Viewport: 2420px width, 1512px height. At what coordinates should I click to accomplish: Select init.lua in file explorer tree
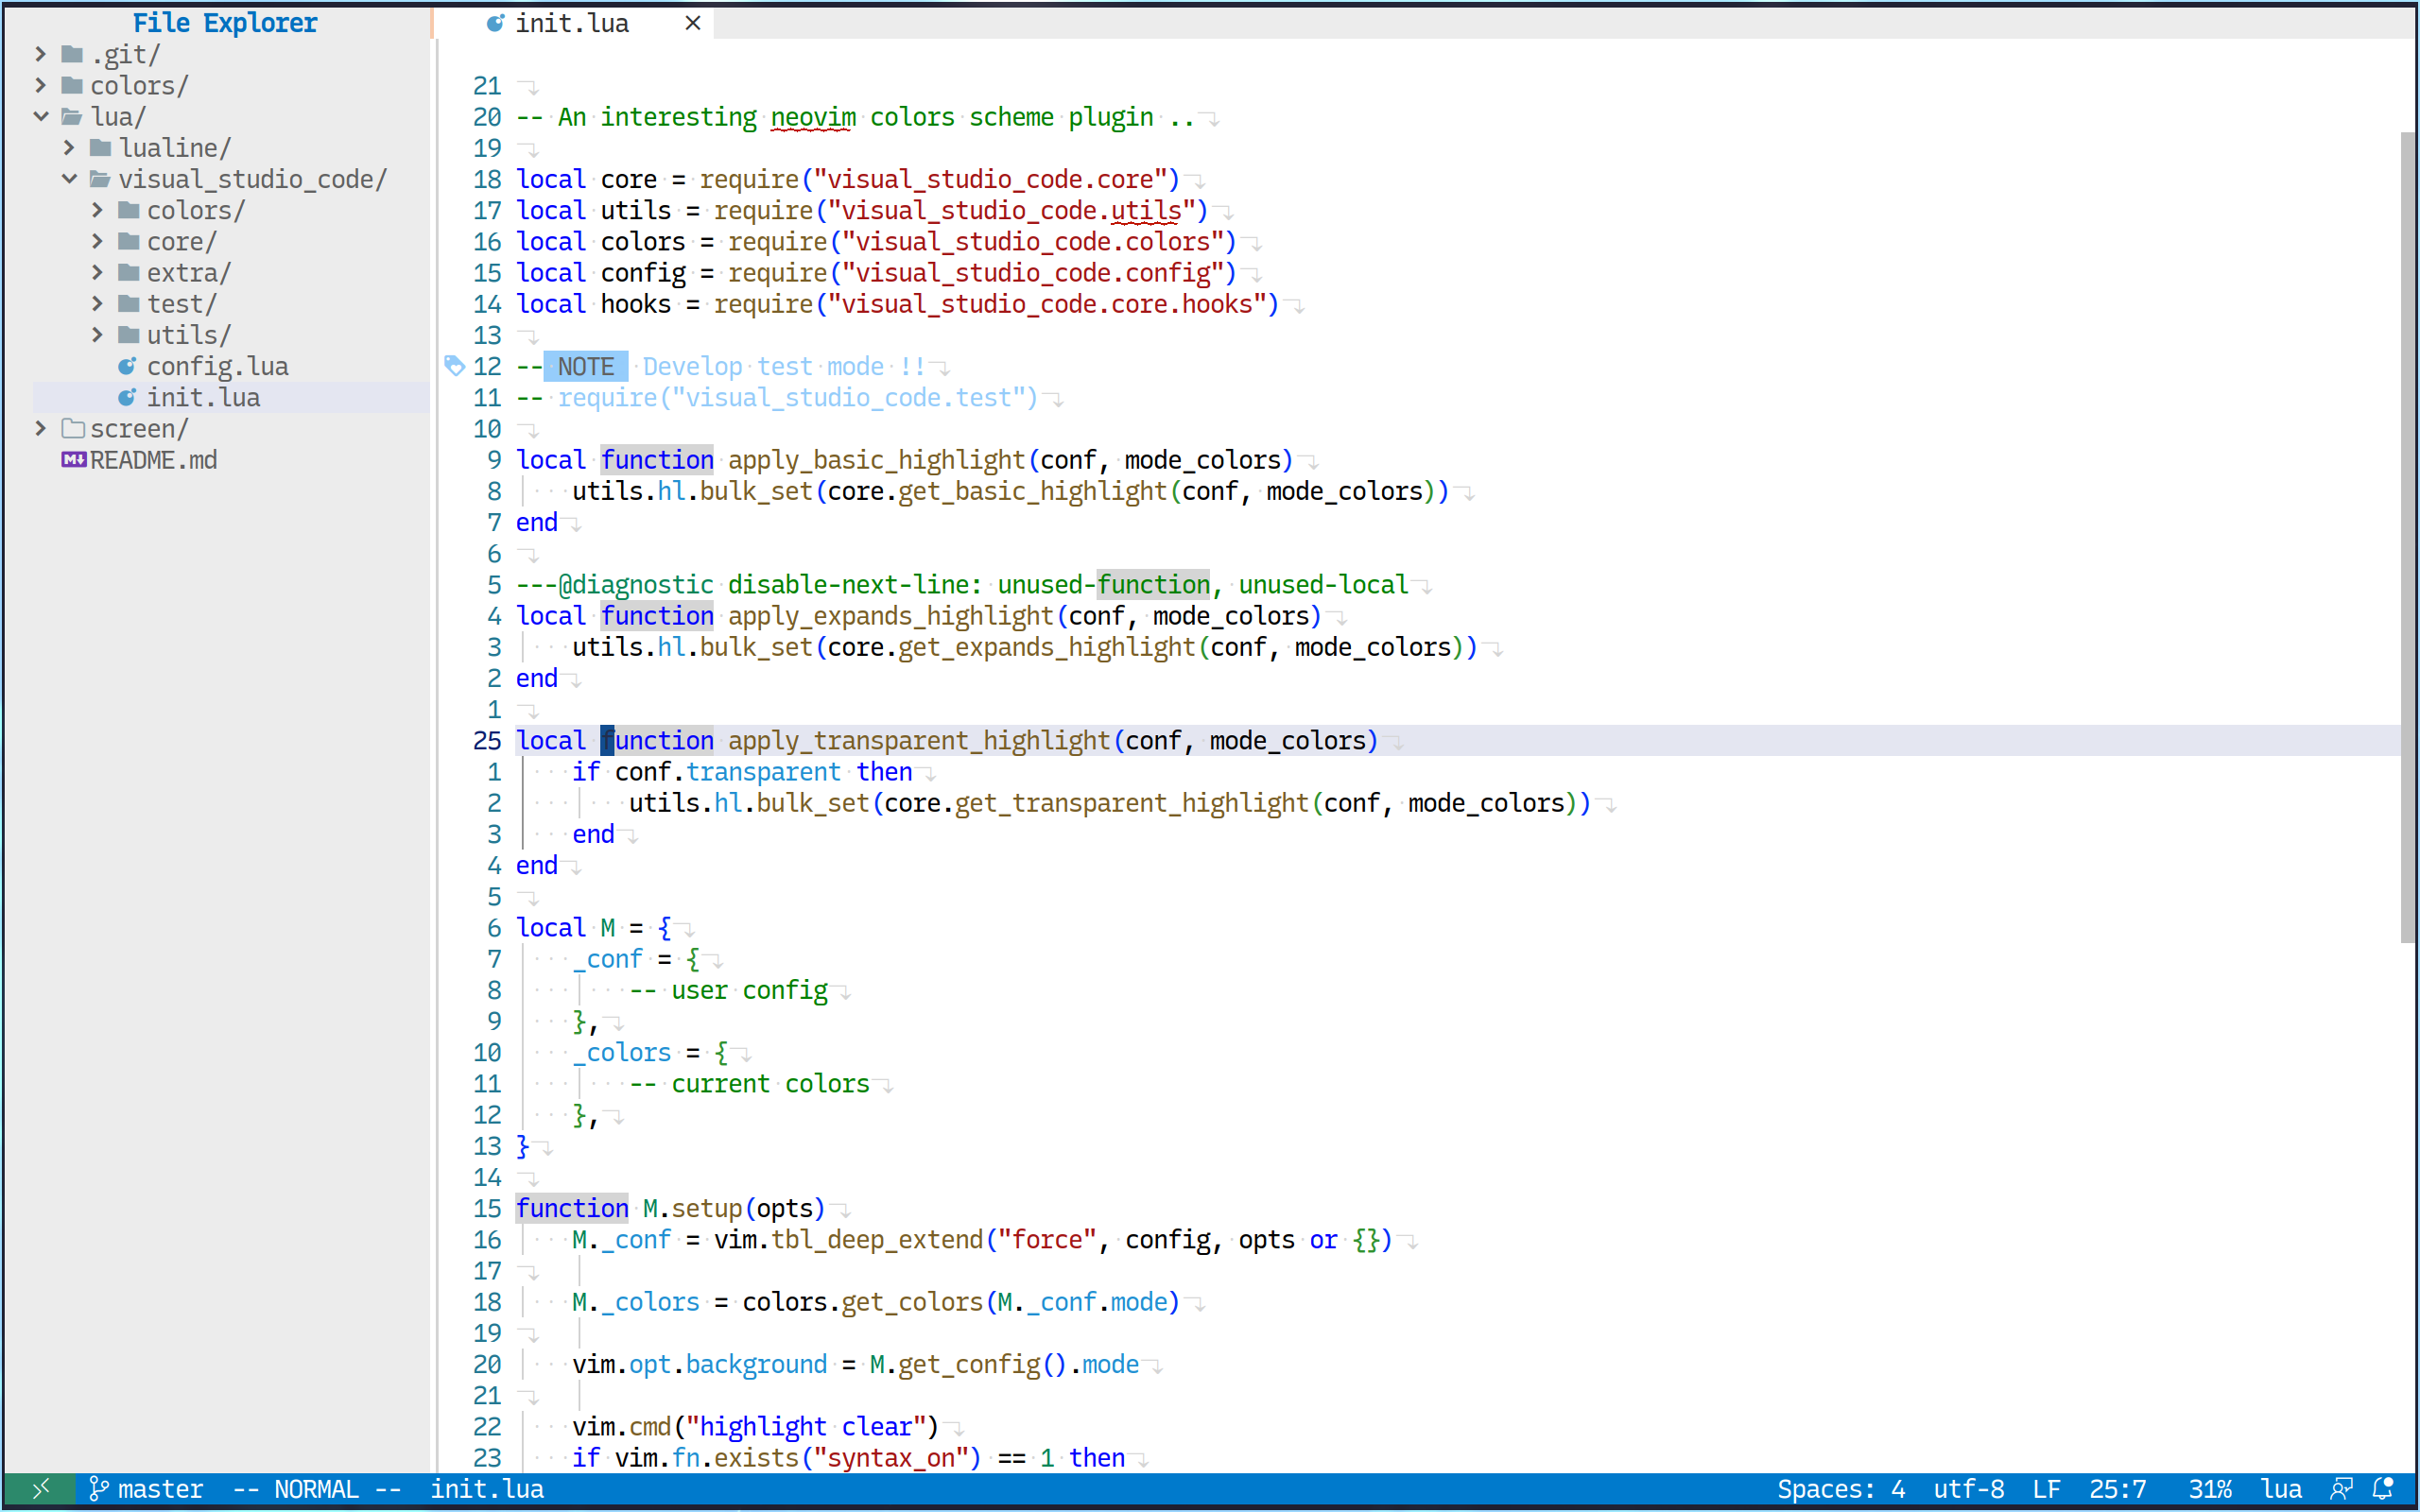(203, 398)
